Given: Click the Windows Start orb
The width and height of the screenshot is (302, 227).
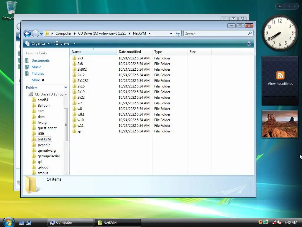Looking at the screenshot, I should click(8, 222).
